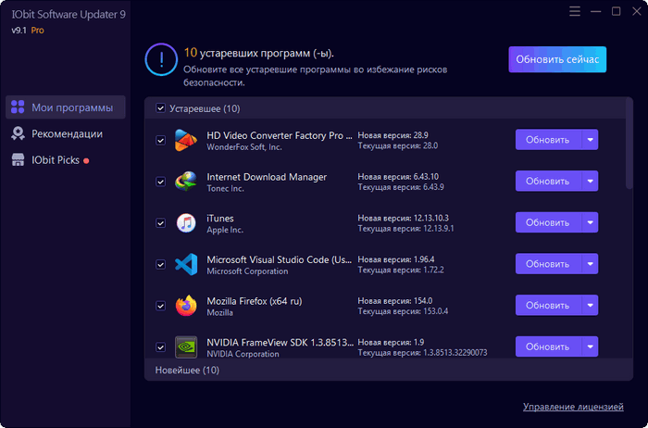Open update dropdown arrow for NVIDIA FrameView SDK

tap(591, 346)
